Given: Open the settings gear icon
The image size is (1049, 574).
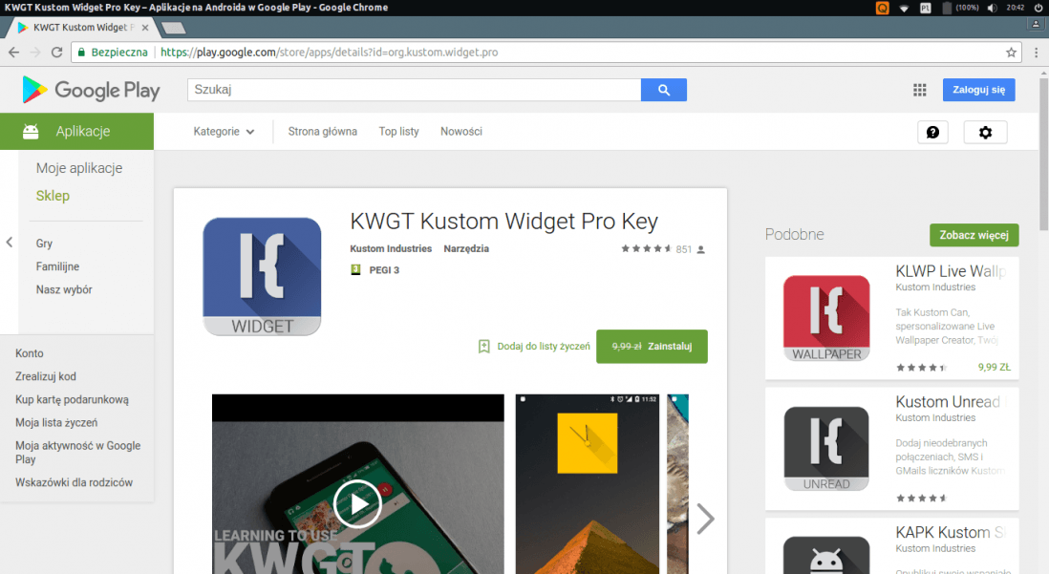Looking at the screenshot, I should tap(985, 133).
